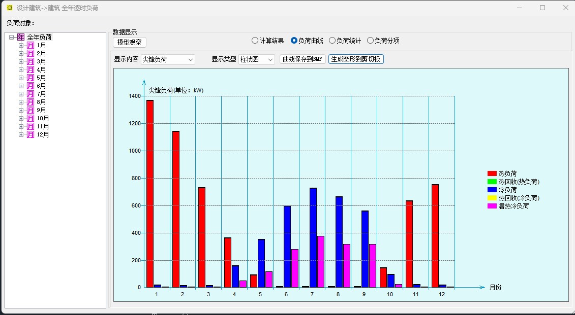Click the month icon beside 5月
This screenshot has height=315, width=575.
tap(31, 78)
